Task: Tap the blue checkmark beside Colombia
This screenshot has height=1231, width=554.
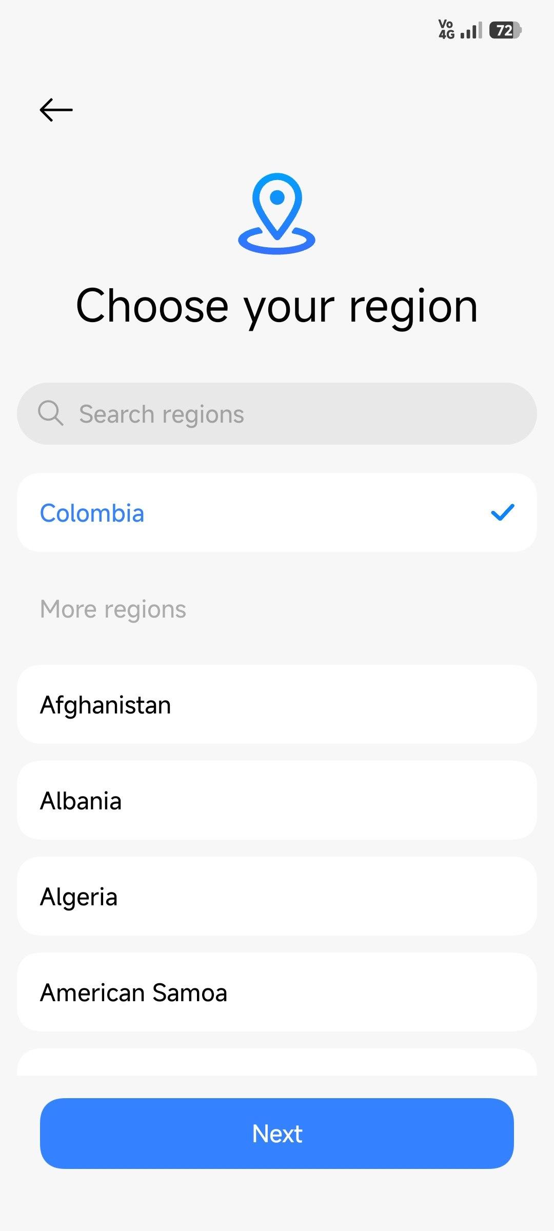Action: (x=502, y=512)
